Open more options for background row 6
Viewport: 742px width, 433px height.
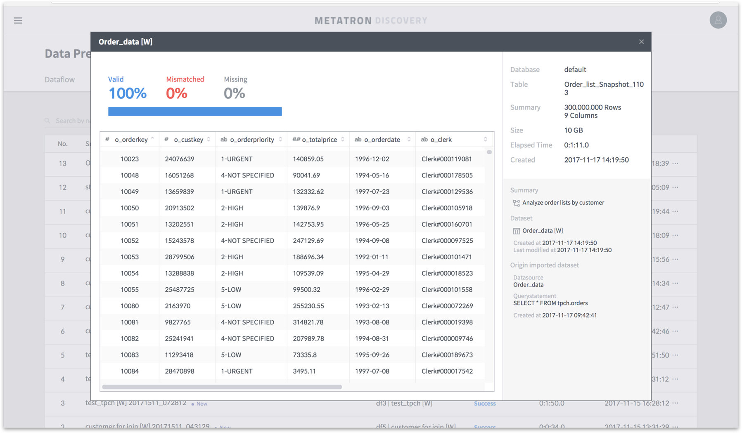[676, 331]
